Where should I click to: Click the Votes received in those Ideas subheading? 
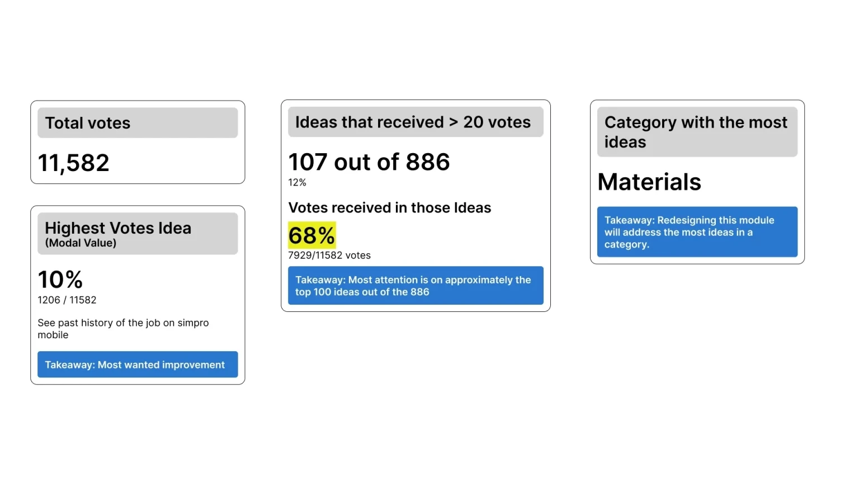click(389, 208)
